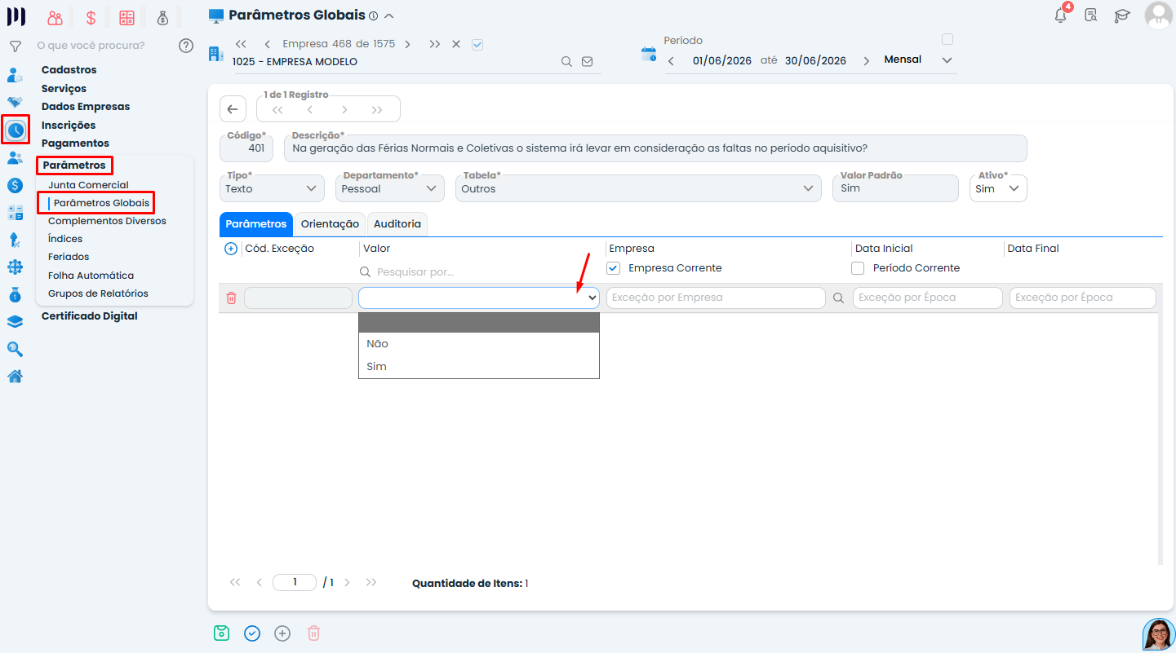
Task: Select the blank option in dropdown list
Action: (x=479, y=323)
